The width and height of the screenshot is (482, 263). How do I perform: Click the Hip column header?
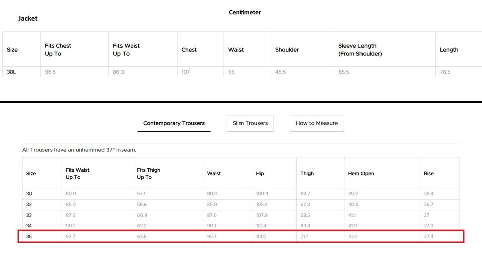coord(260,174)
